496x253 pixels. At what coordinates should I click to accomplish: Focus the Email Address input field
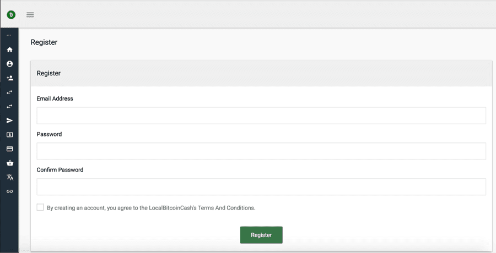pos(261,116)
